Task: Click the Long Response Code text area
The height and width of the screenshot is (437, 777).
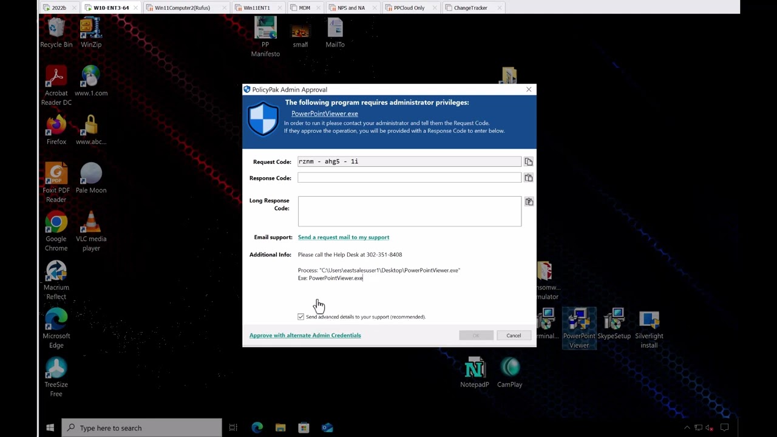Action: (409, 211)
